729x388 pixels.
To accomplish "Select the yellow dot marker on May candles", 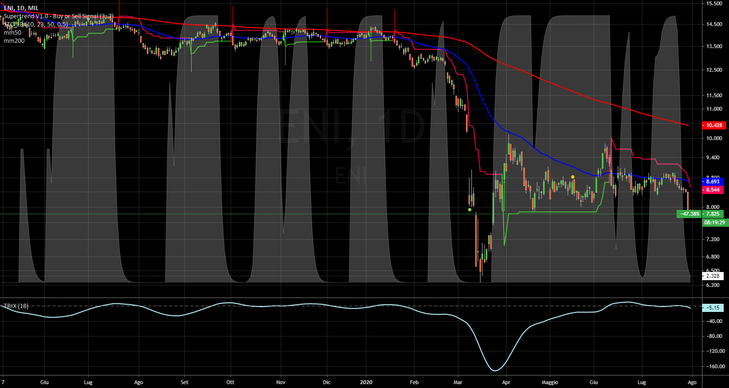I will (573, 177).
